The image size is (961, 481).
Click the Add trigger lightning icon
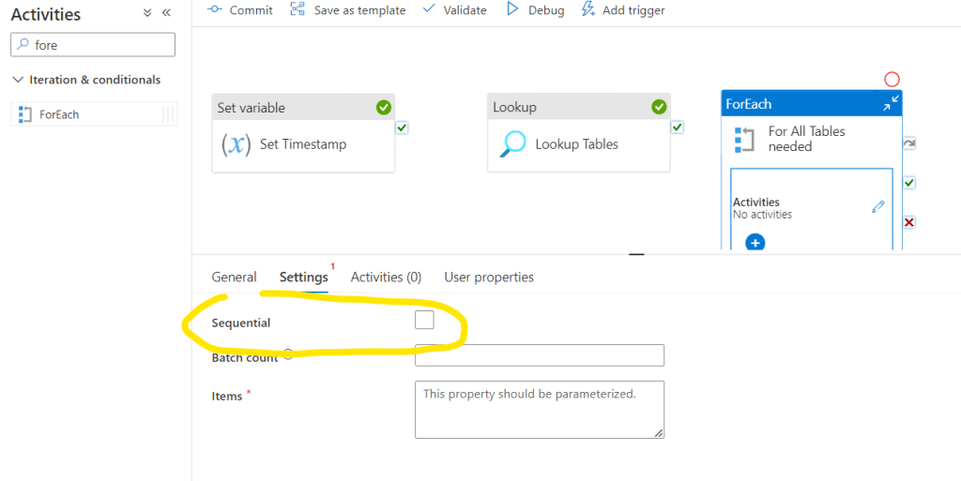(588, 9)
